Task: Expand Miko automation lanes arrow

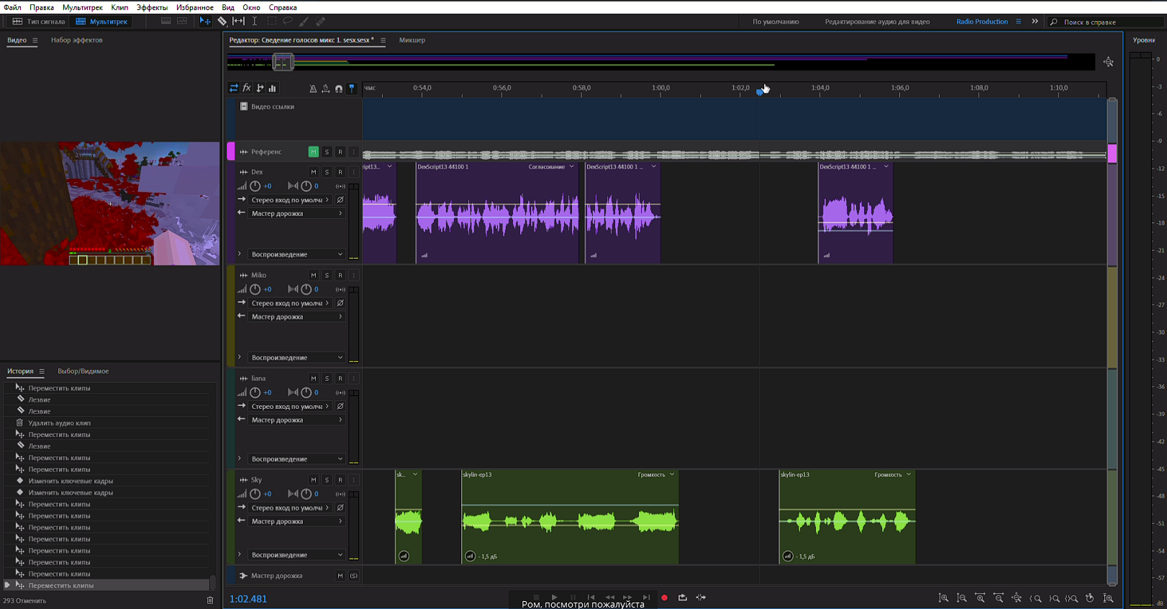Action: [240, 357]
